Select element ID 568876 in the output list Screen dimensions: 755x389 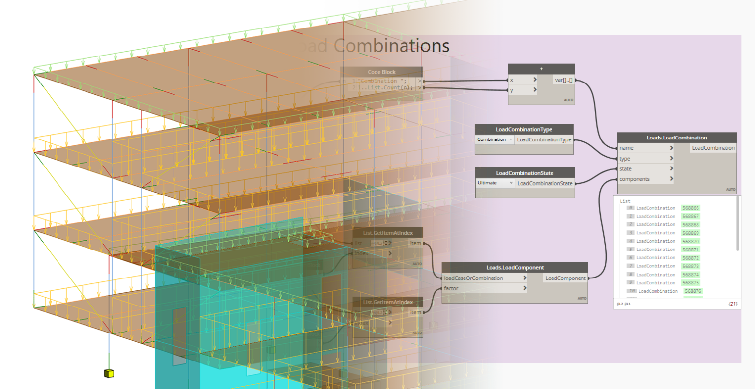(693, 291)
